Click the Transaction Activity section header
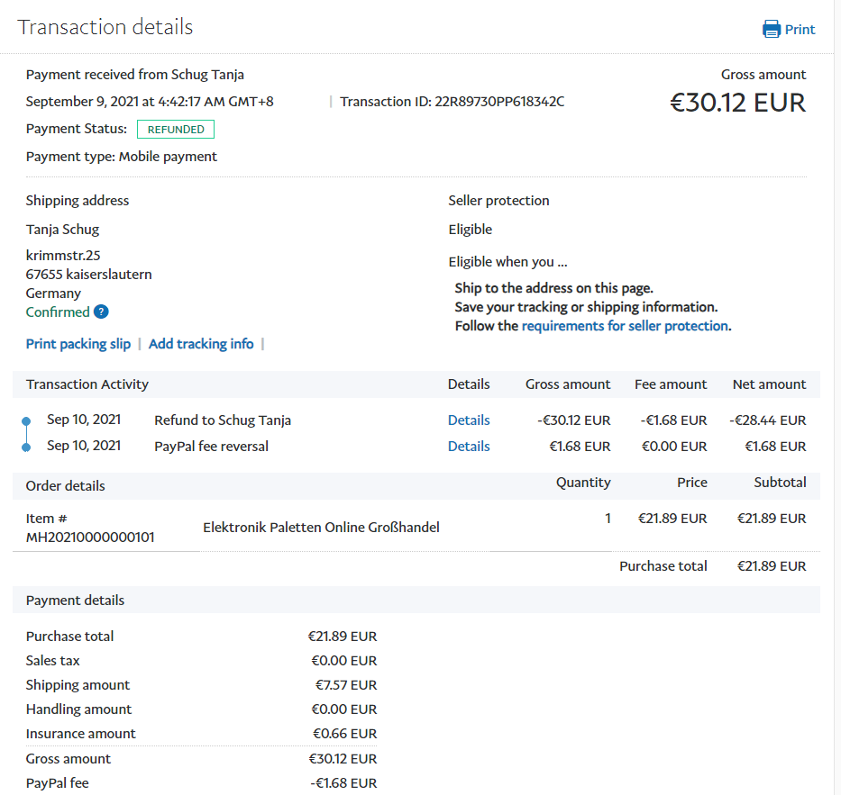The width and height of the screenshot is (841, 795). pos(87,384)
